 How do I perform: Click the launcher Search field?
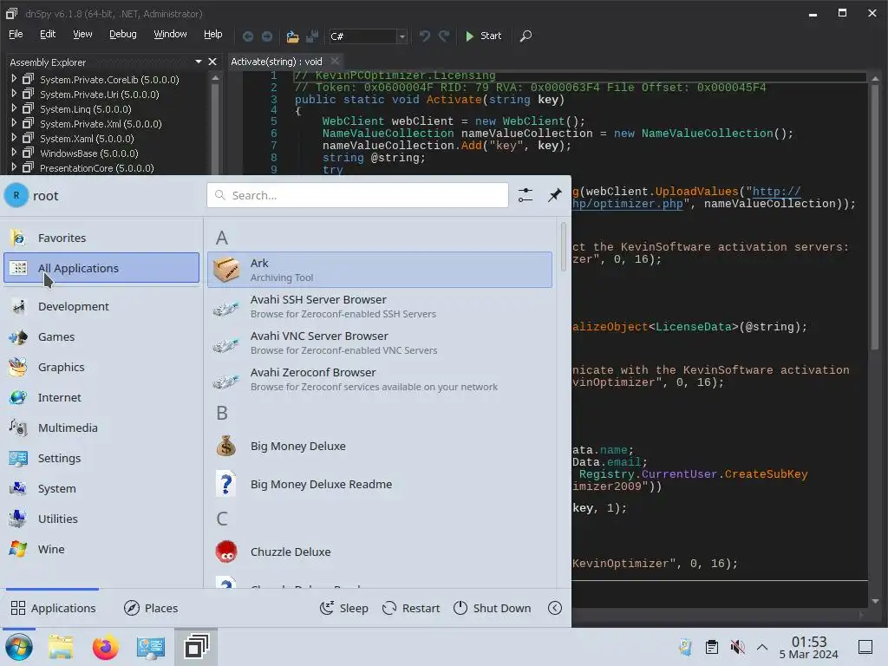[x=357, y=195]
